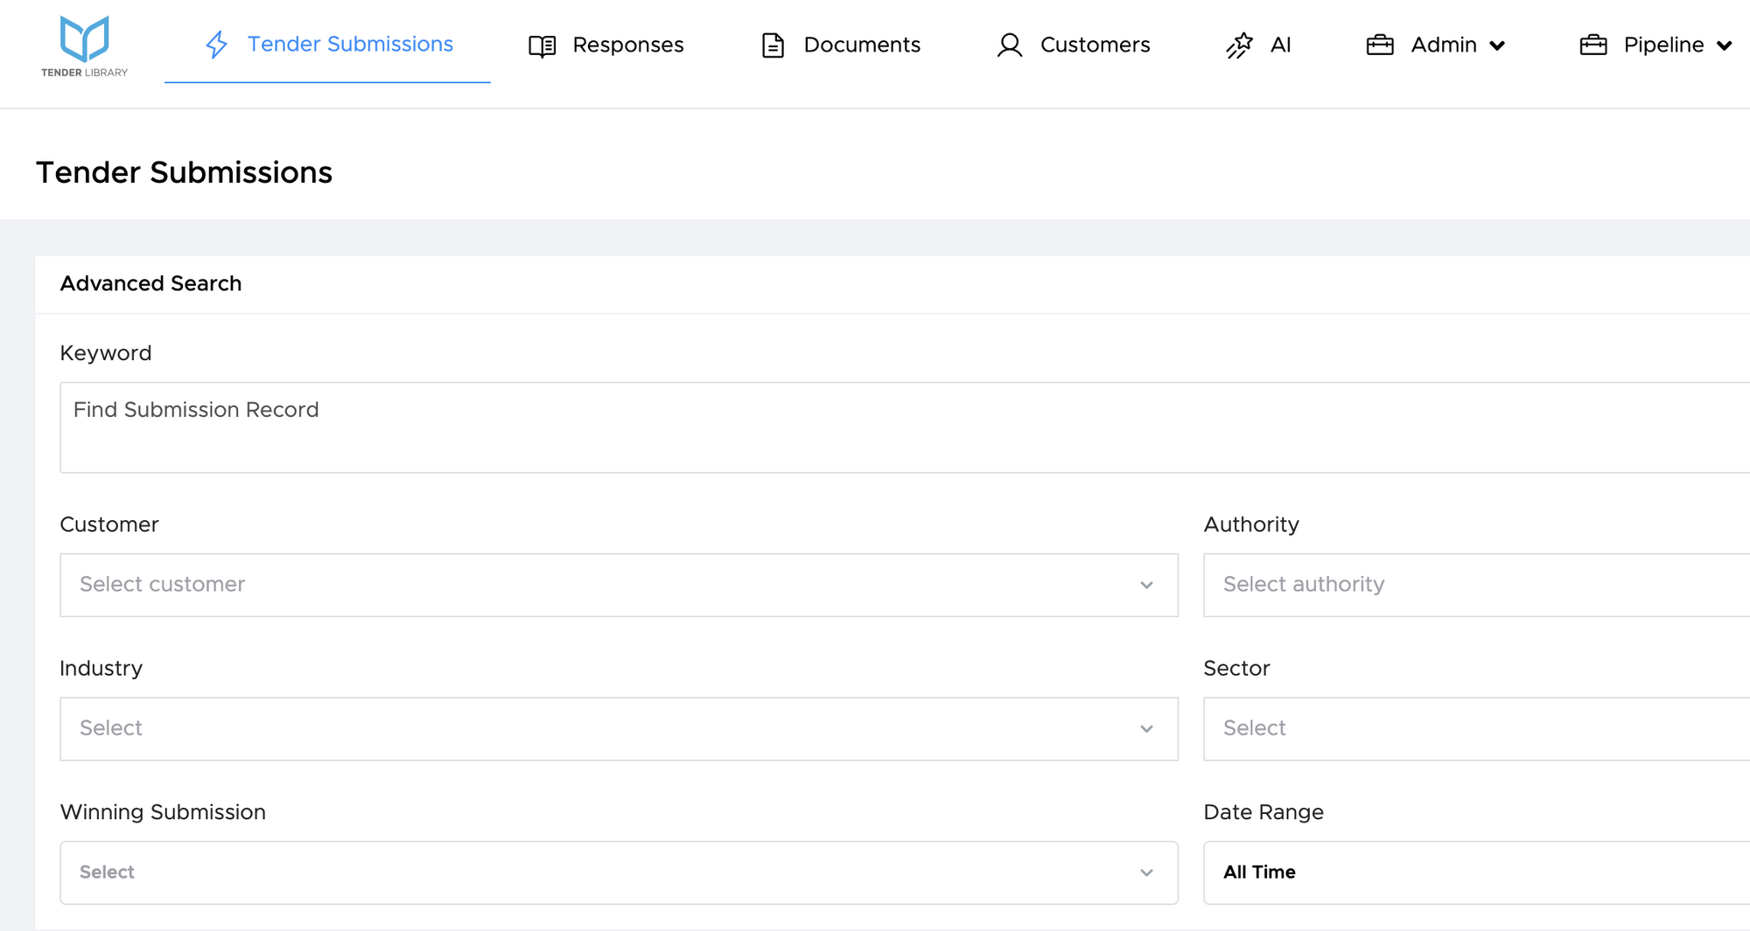Click the Admin briefcase icon
This screenshot has width=1750, height=931.
[1380, 45]
